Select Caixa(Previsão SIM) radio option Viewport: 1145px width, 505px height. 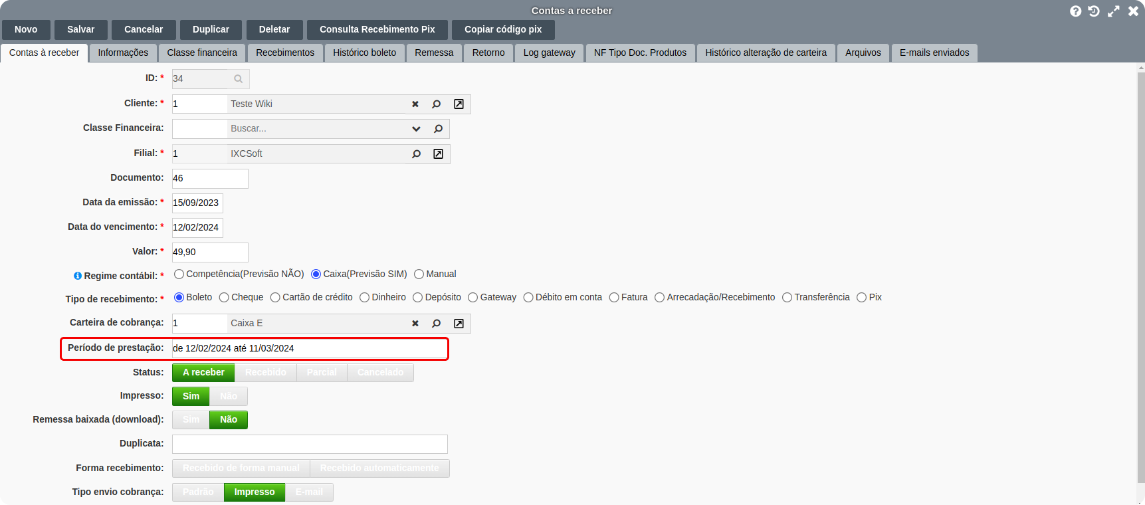316,274
